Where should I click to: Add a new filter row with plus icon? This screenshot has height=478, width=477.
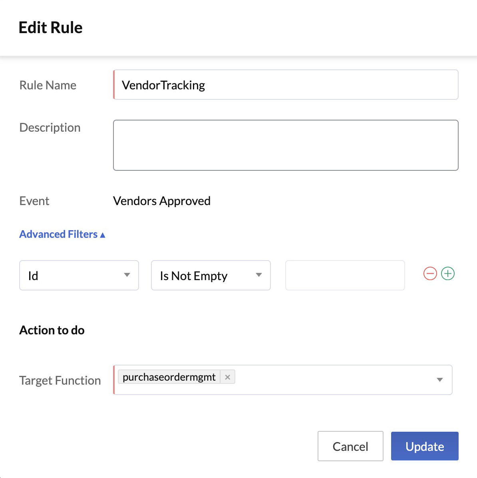pyautogui.click(x=448, y=274)
